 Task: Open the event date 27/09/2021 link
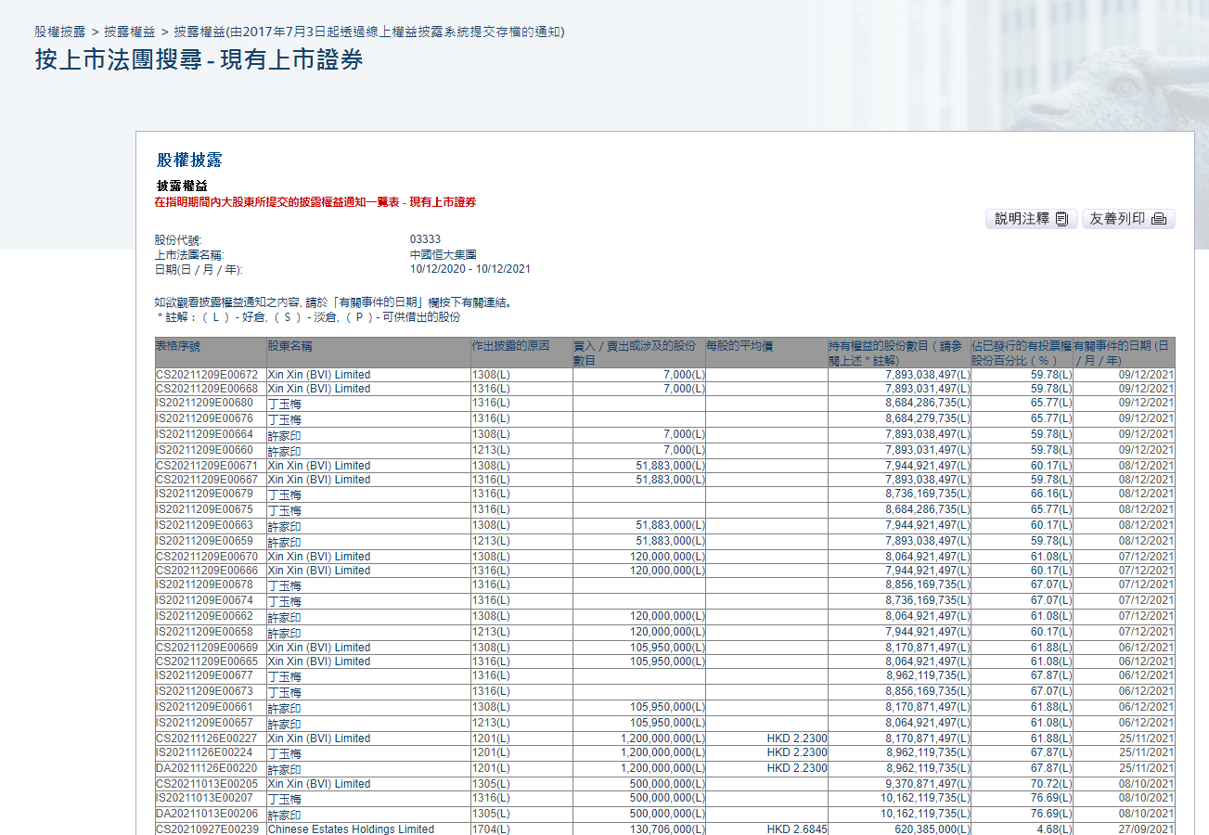pos(1146,829)
